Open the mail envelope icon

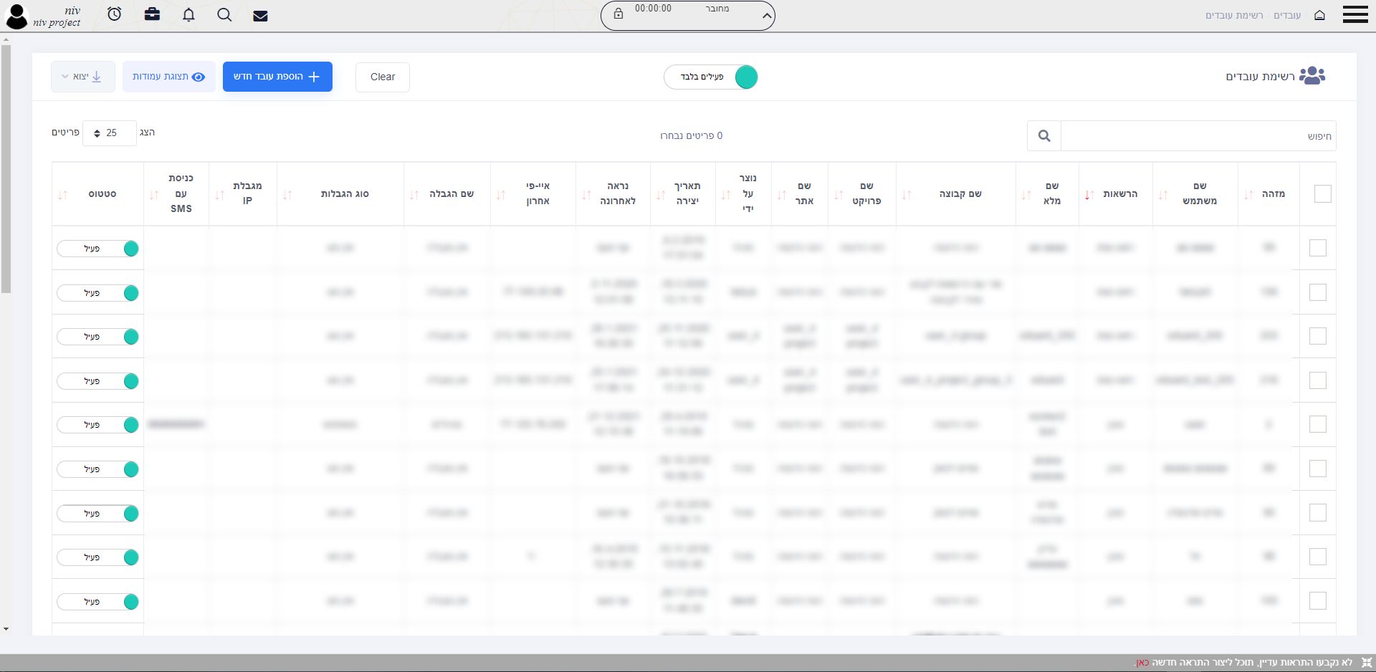click(260, 16)
